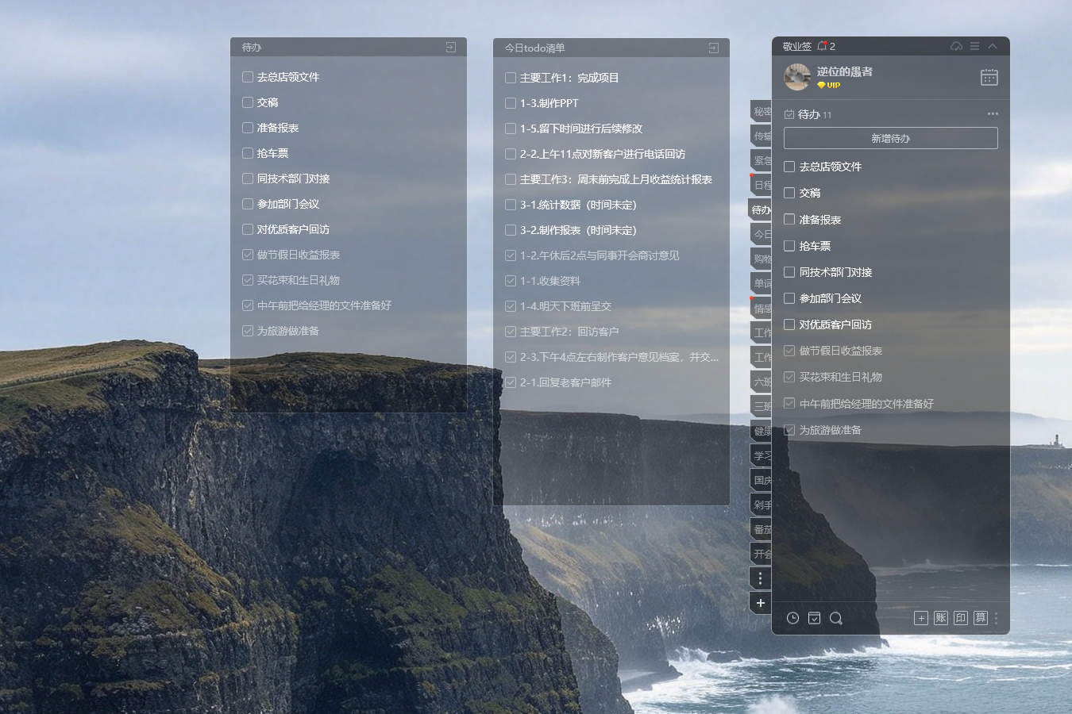Check 抢车票 in the 敬业签 panel
The width and height of the screenshot is (1072, 714).
pyautogui.click(x=789, y=246)
